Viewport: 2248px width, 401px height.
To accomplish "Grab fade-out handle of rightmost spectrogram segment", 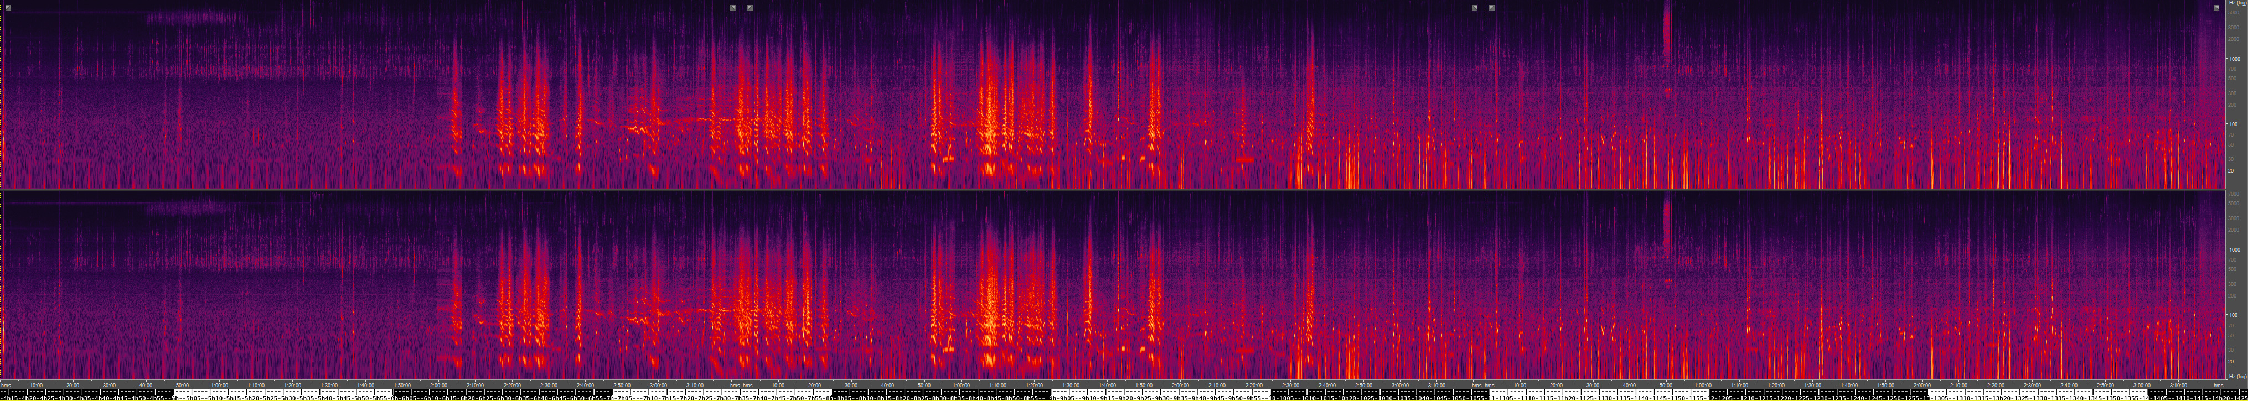I will pyautogui.click(x=2216, y=8).
